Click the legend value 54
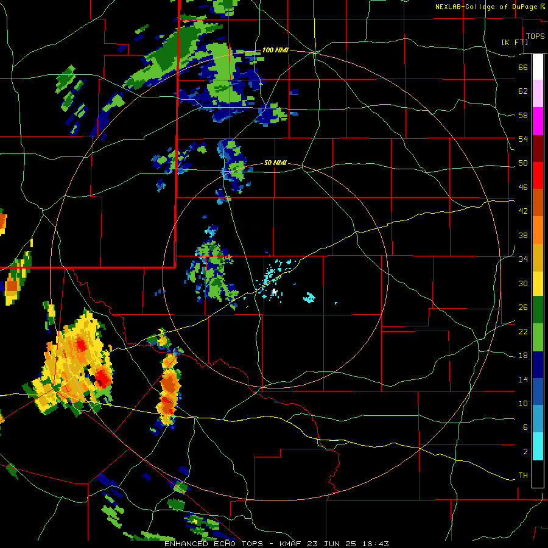 click(x=523, y=139)
